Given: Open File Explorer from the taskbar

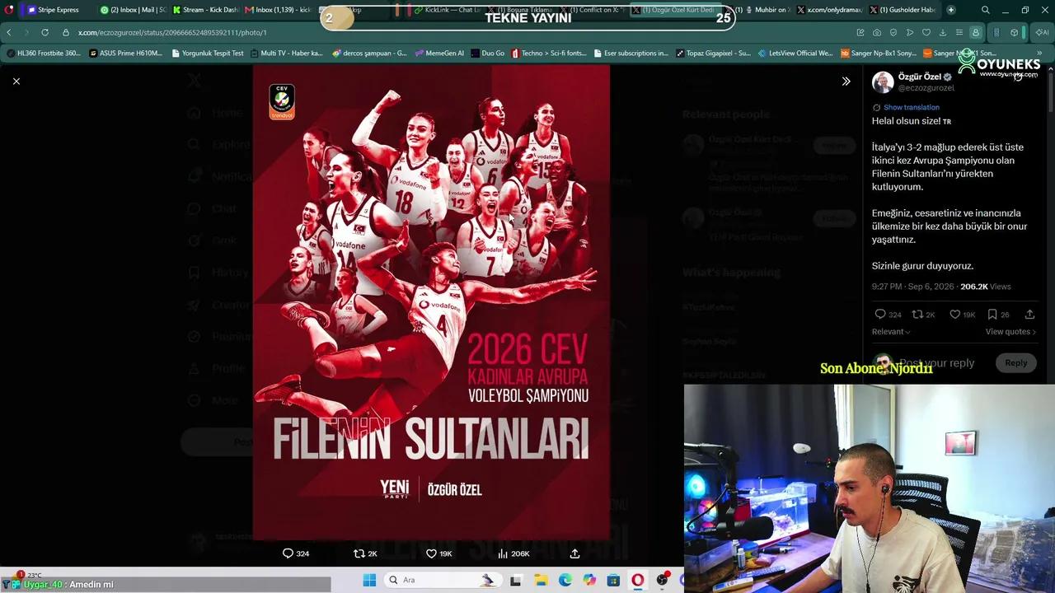Looking at the screenshot, I should [541, 580].
